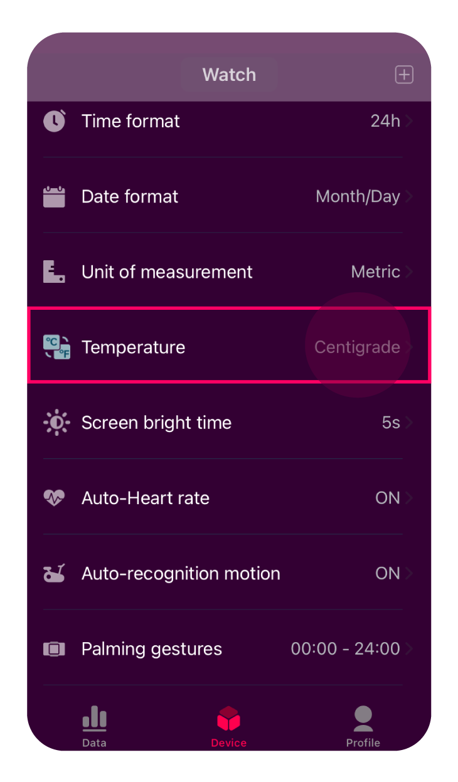The height and width of the screenshot is (782, 458).
Task: Open Screen bright time options via chevron
Action: (x=411, y=422)
